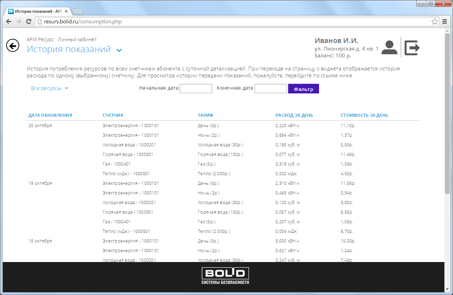Image resolution: width=453 pixels, height=295 pixels.
Task: Click the logout exit icon
Action: pos(412,47)
